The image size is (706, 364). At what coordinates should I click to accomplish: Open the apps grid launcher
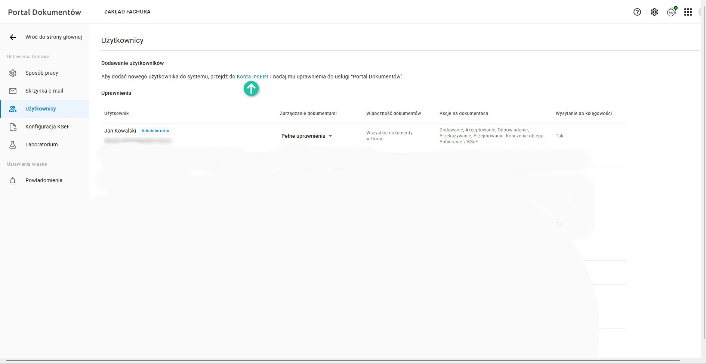point(688,12)
